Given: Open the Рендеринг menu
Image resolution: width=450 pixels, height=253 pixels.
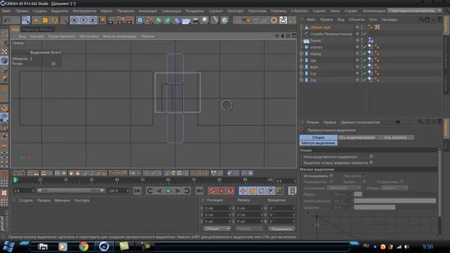Looking at the screenshot, I should click(195, 11).
